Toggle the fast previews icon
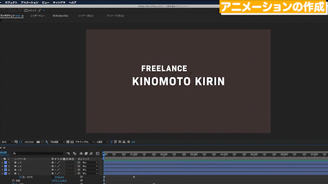This screenshot has width=328, height=184. click(115, 142)
